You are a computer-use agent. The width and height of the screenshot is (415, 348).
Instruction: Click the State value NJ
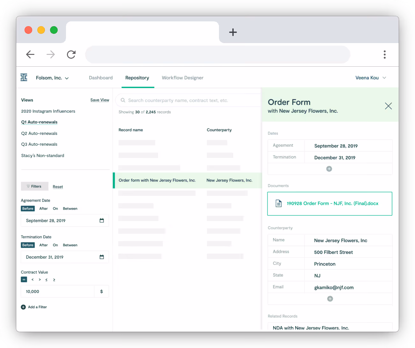point(317,276)
